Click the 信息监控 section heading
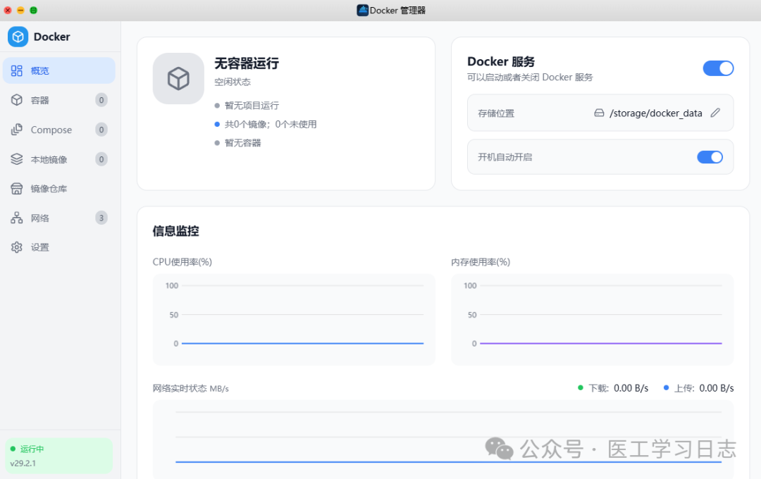 tap(175, 231)
